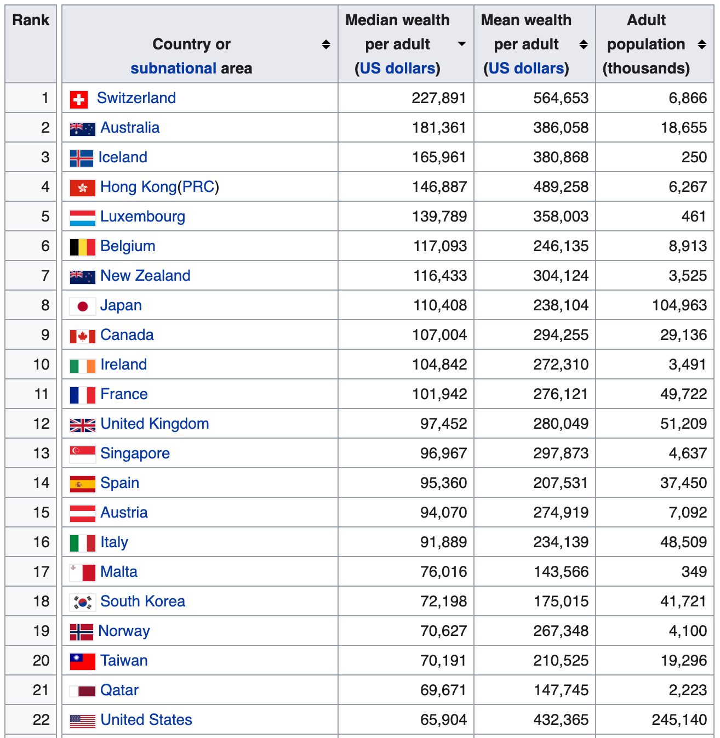720x738 pixels.
Task: Click the PRC link beside Hong Kong
Action: (198, 187)
